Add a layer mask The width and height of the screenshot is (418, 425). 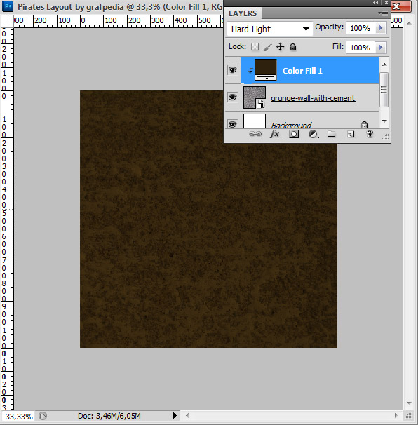(294, 134)
